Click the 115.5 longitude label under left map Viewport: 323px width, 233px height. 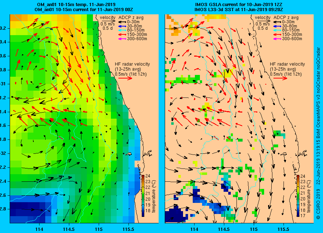point(128,229)
